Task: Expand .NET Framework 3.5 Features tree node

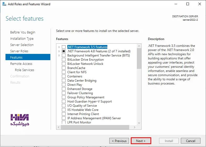Action: click(59, 47)
